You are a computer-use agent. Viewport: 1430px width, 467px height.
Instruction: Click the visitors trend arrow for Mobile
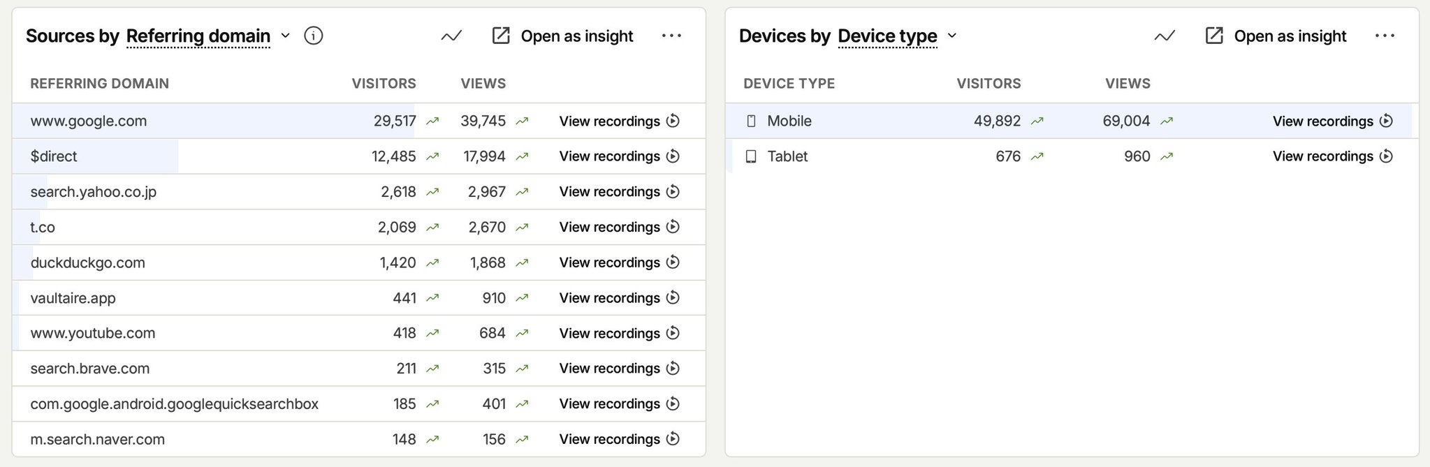click(x=1037, y=121)
